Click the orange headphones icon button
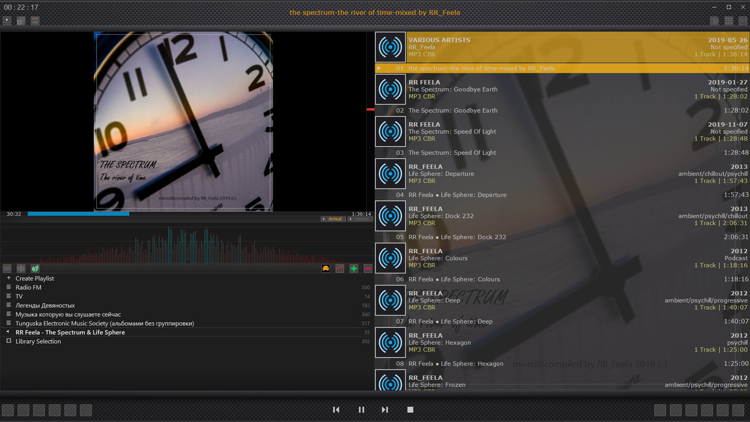750x422 pixels. click(326, 268)
